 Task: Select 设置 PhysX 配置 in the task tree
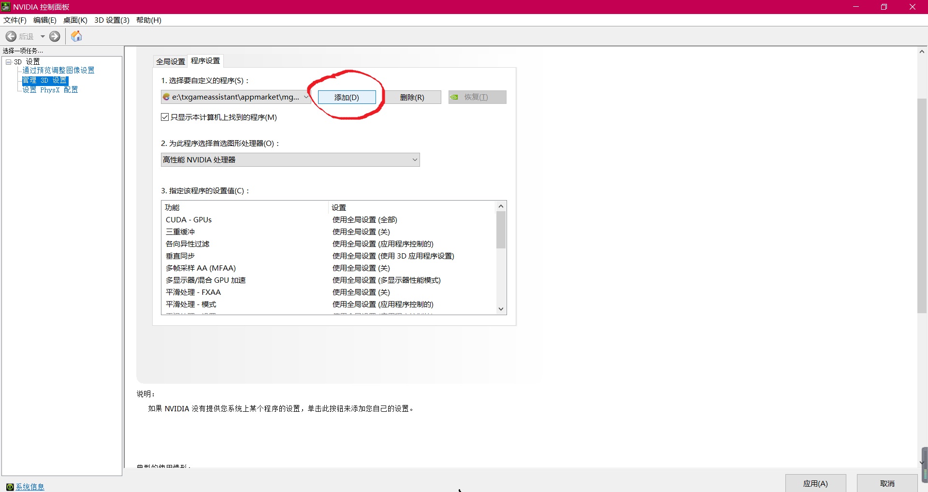[50, 90]
